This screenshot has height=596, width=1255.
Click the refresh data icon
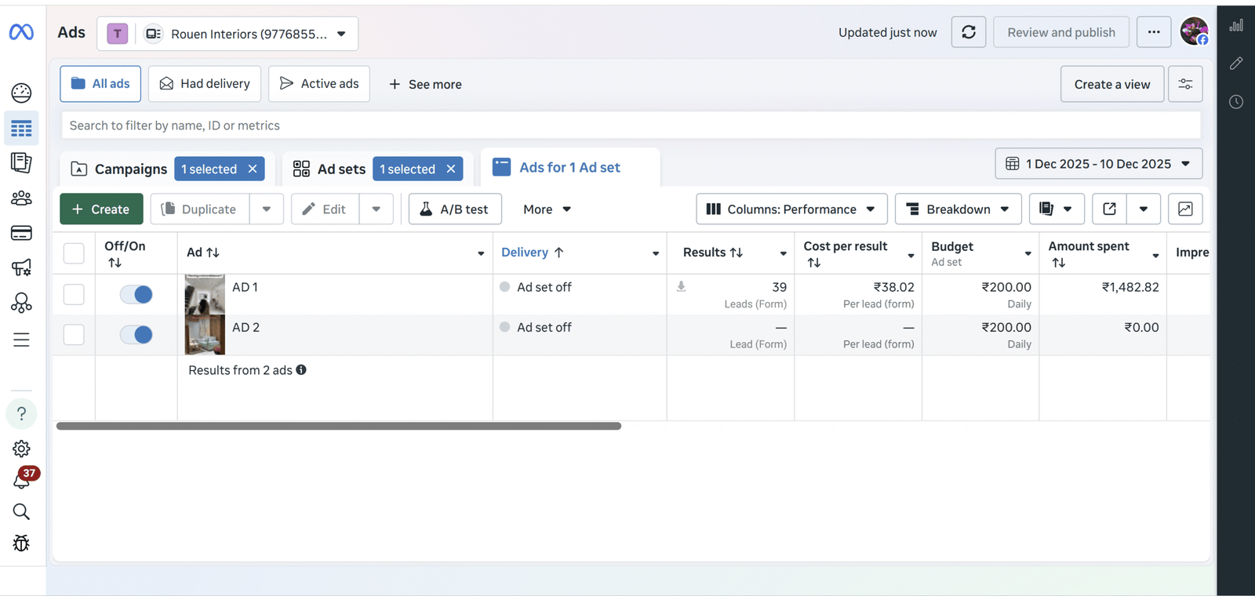pos(968,32)
